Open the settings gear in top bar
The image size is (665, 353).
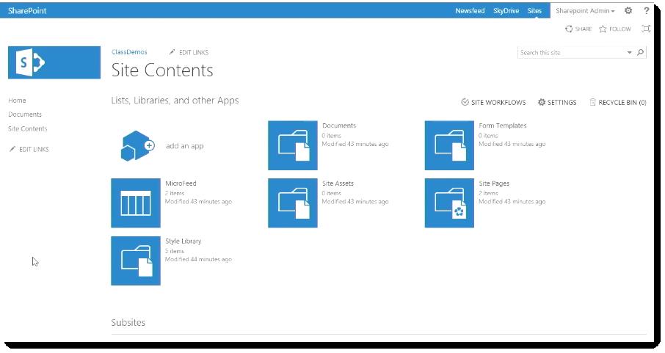628,10
